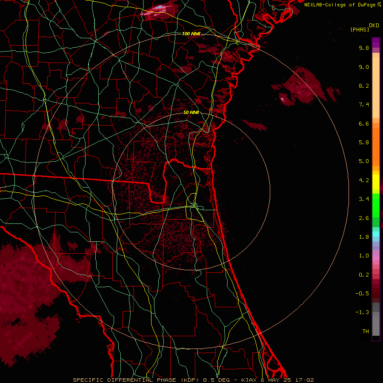The image size is (383, 383).
Task: Click the "100 NMI" range ring label
Action: [191, 34]
